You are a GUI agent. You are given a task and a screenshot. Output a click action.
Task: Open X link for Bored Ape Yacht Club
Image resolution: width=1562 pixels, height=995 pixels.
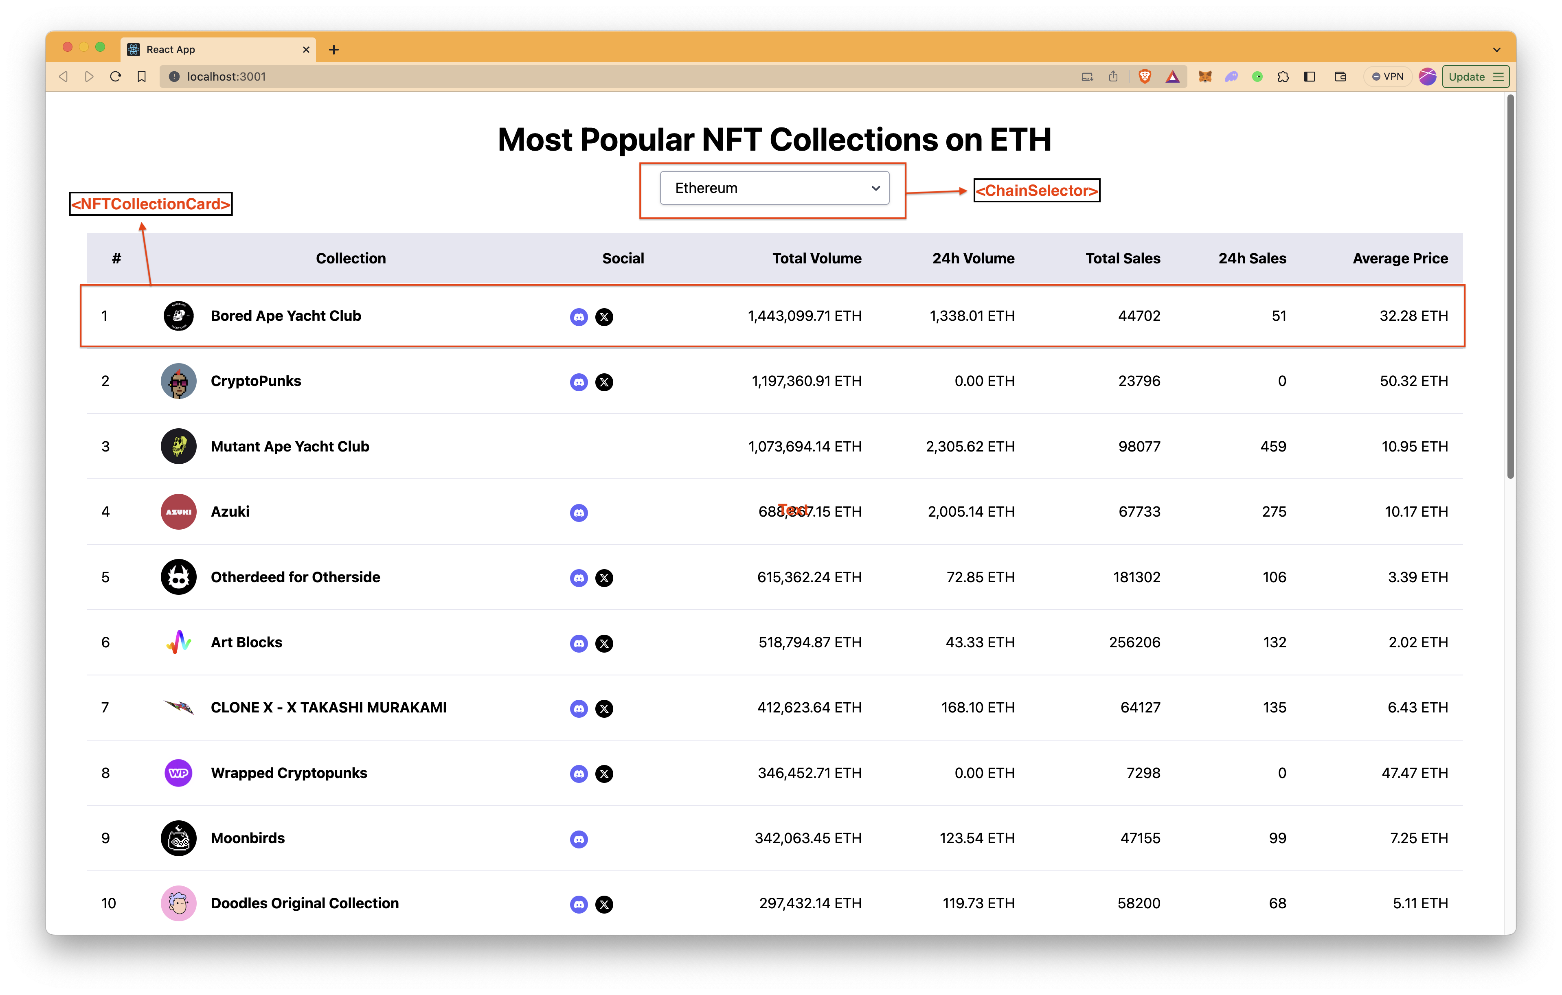click(x=604, y=316)
